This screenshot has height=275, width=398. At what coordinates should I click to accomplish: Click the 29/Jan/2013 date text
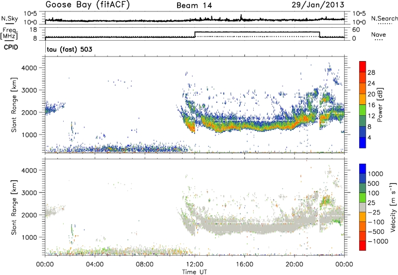[318, 5]
